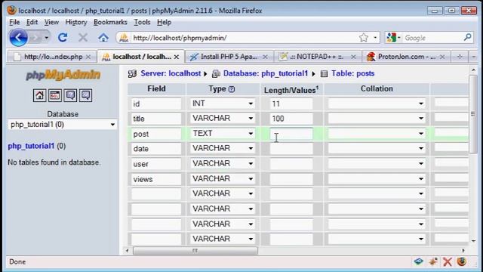Close the Install PHP 5 Apache tab
Screen dimensions: 483x272
(x=265, y=57)
